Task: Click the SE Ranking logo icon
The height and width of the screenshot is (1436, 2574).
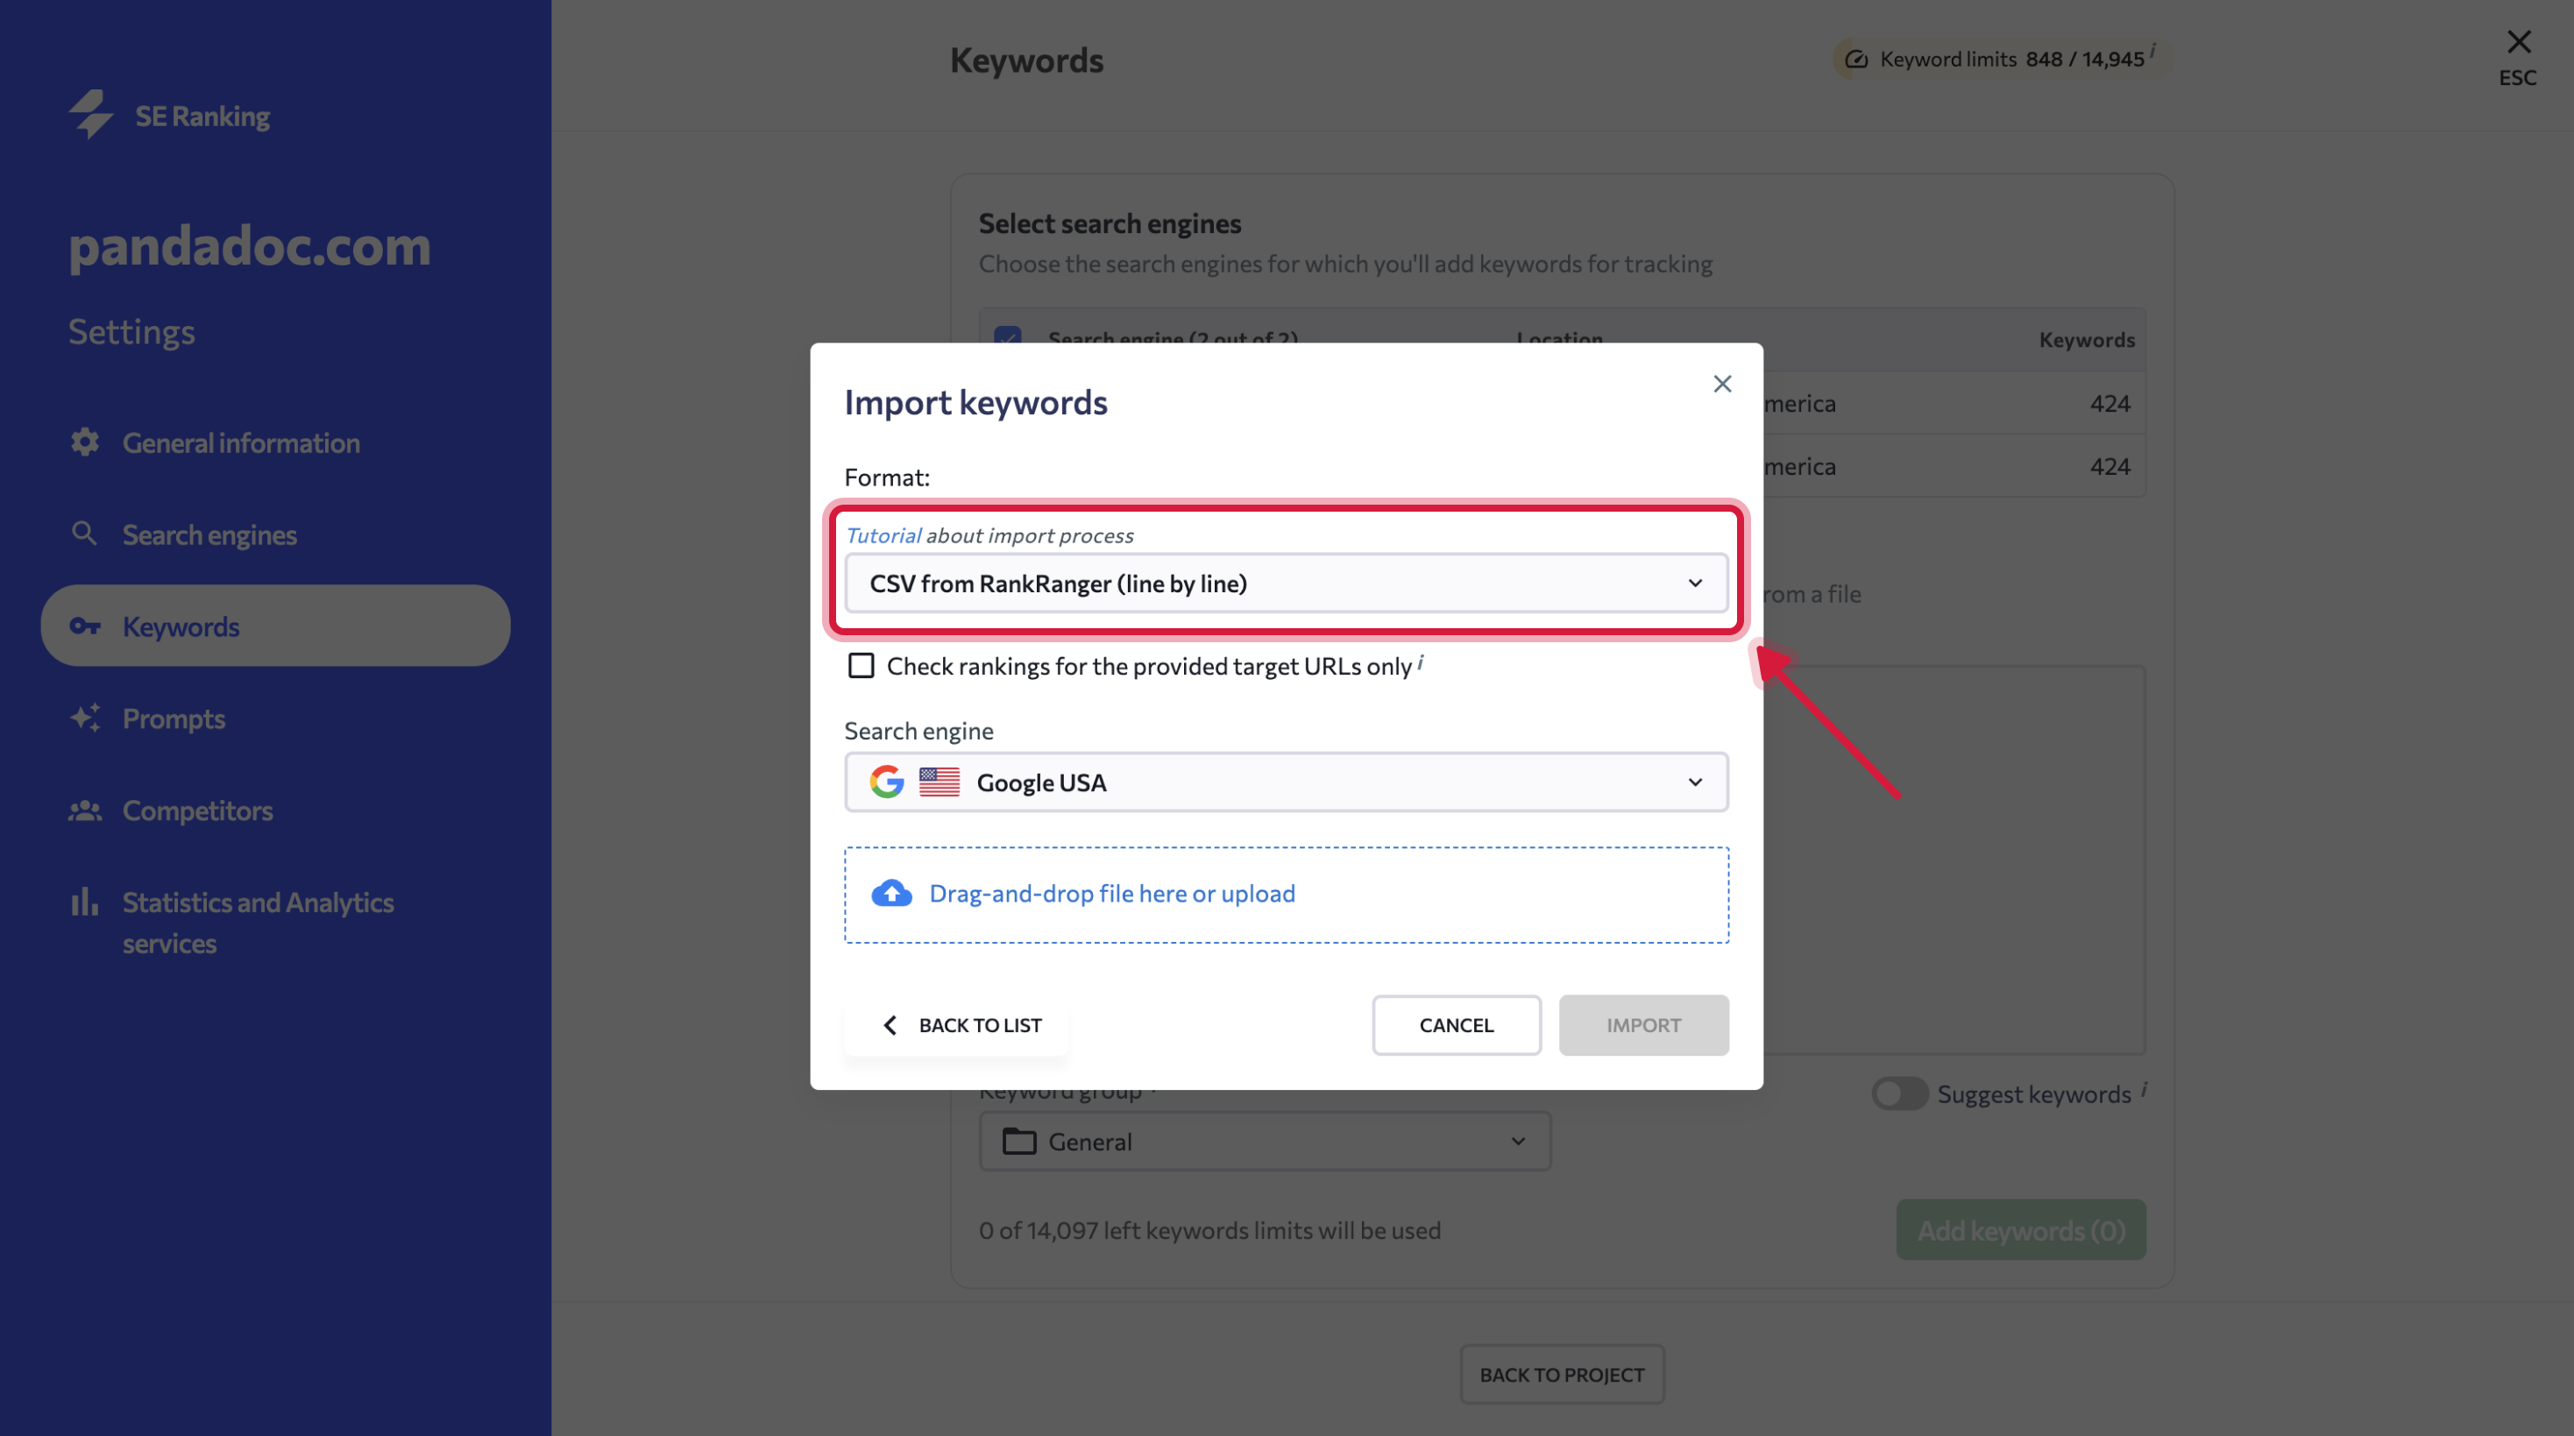Action: pos(91,115)
